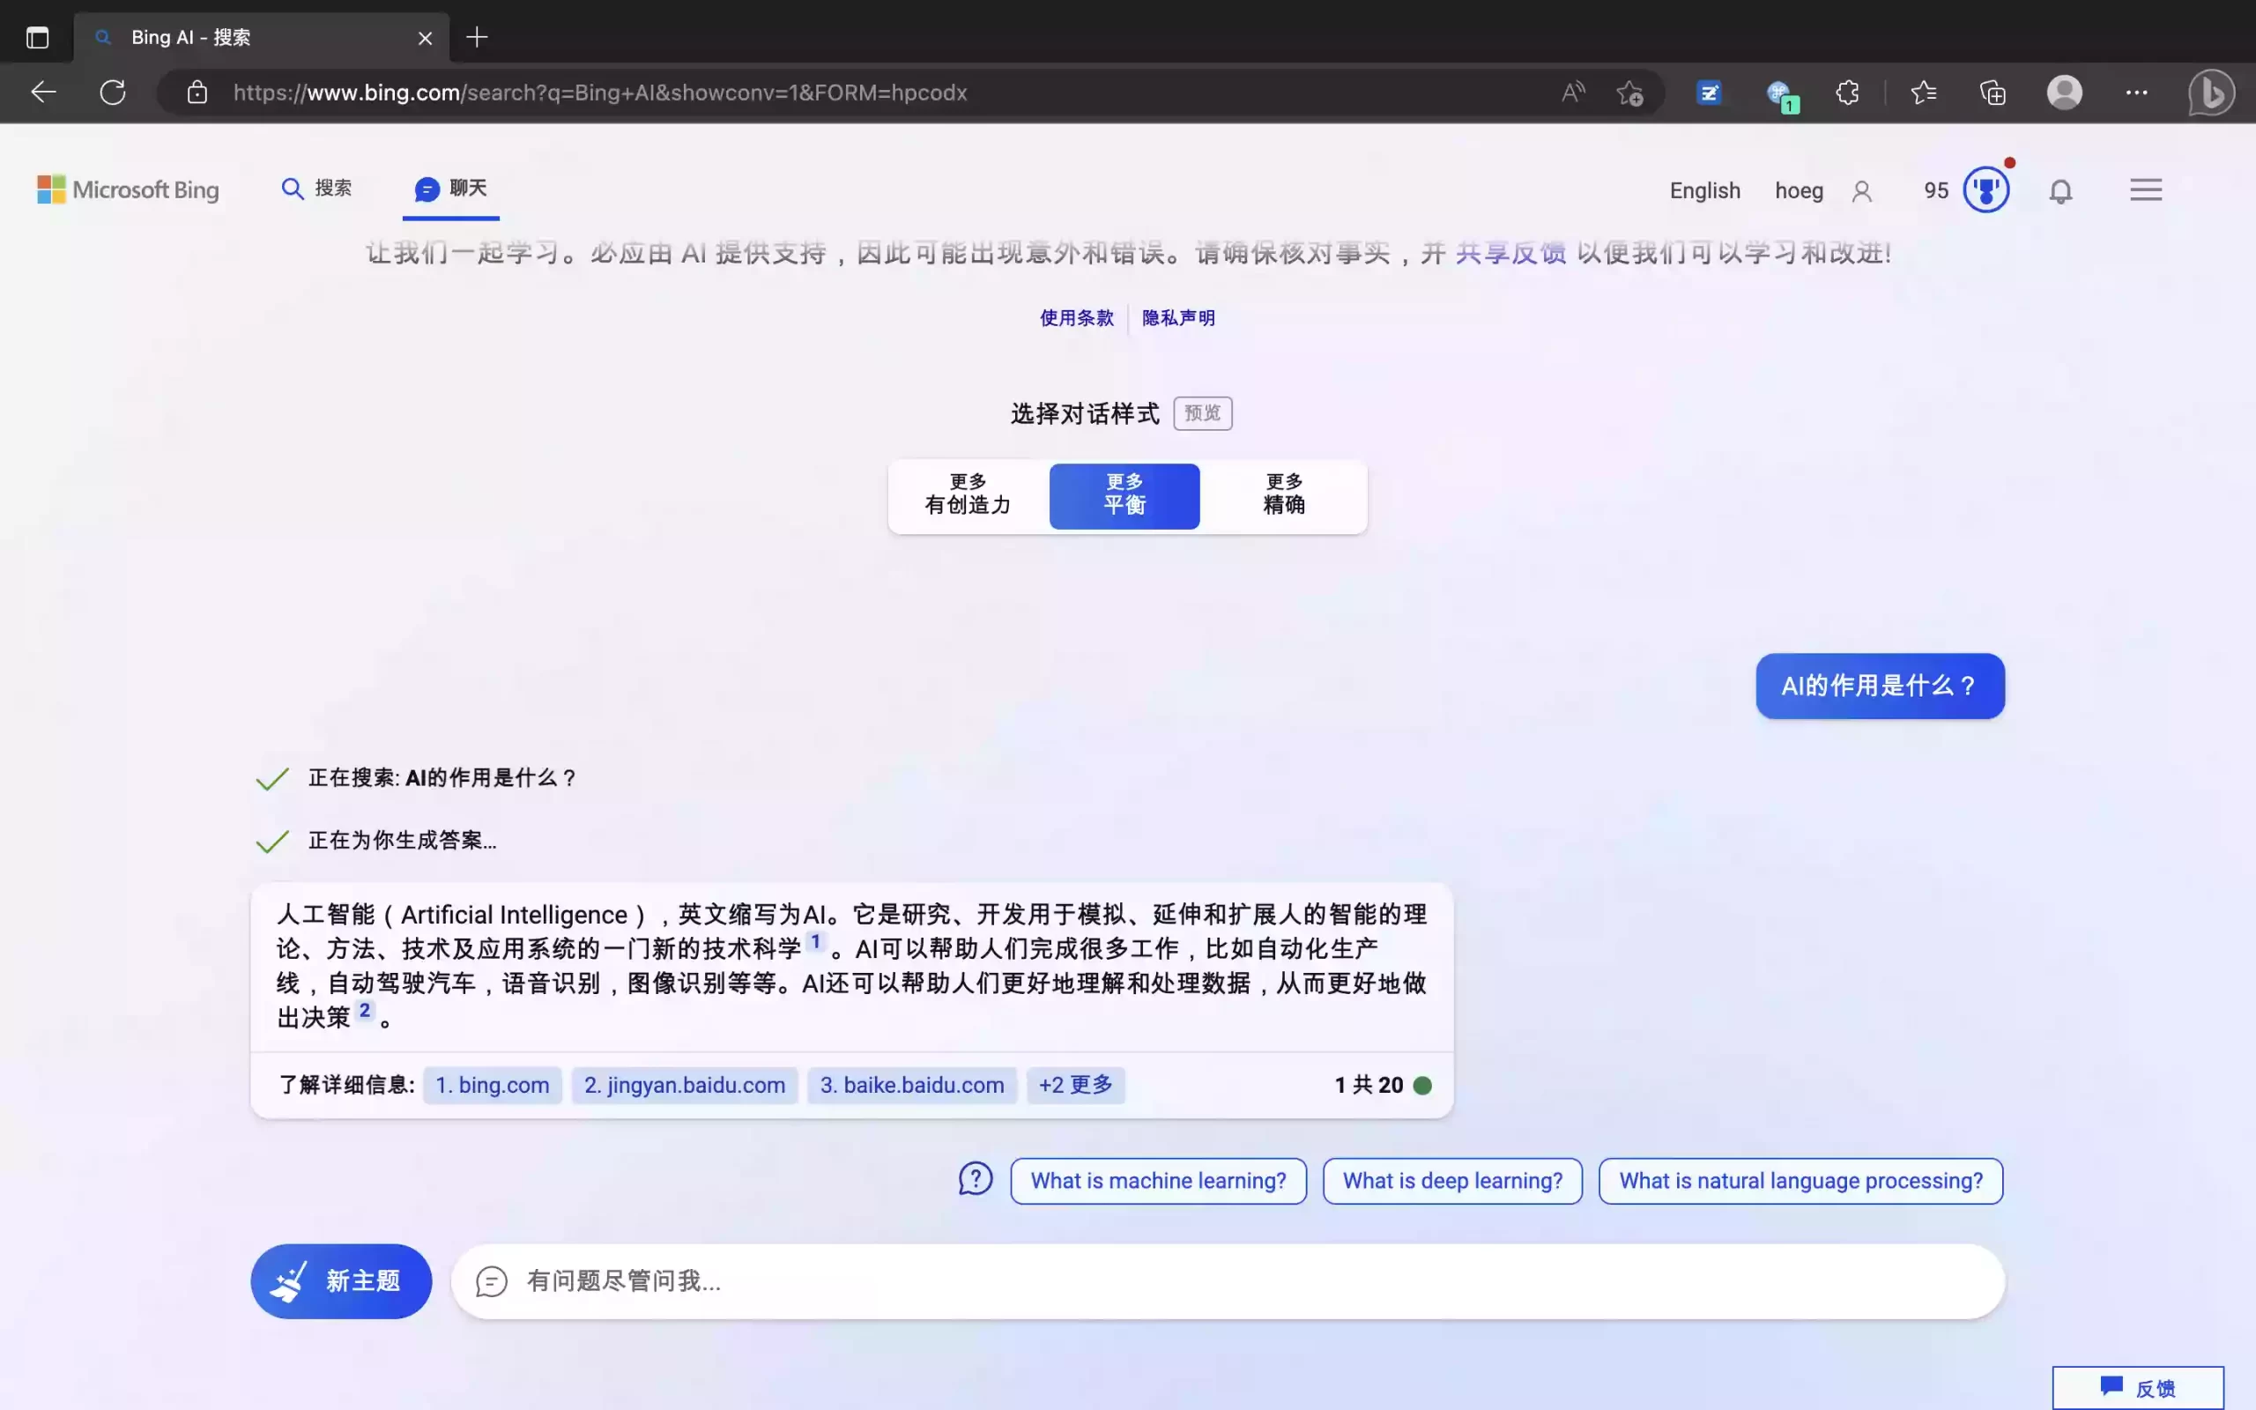Start a 新主题 conversation

(x=341, y=1280)
